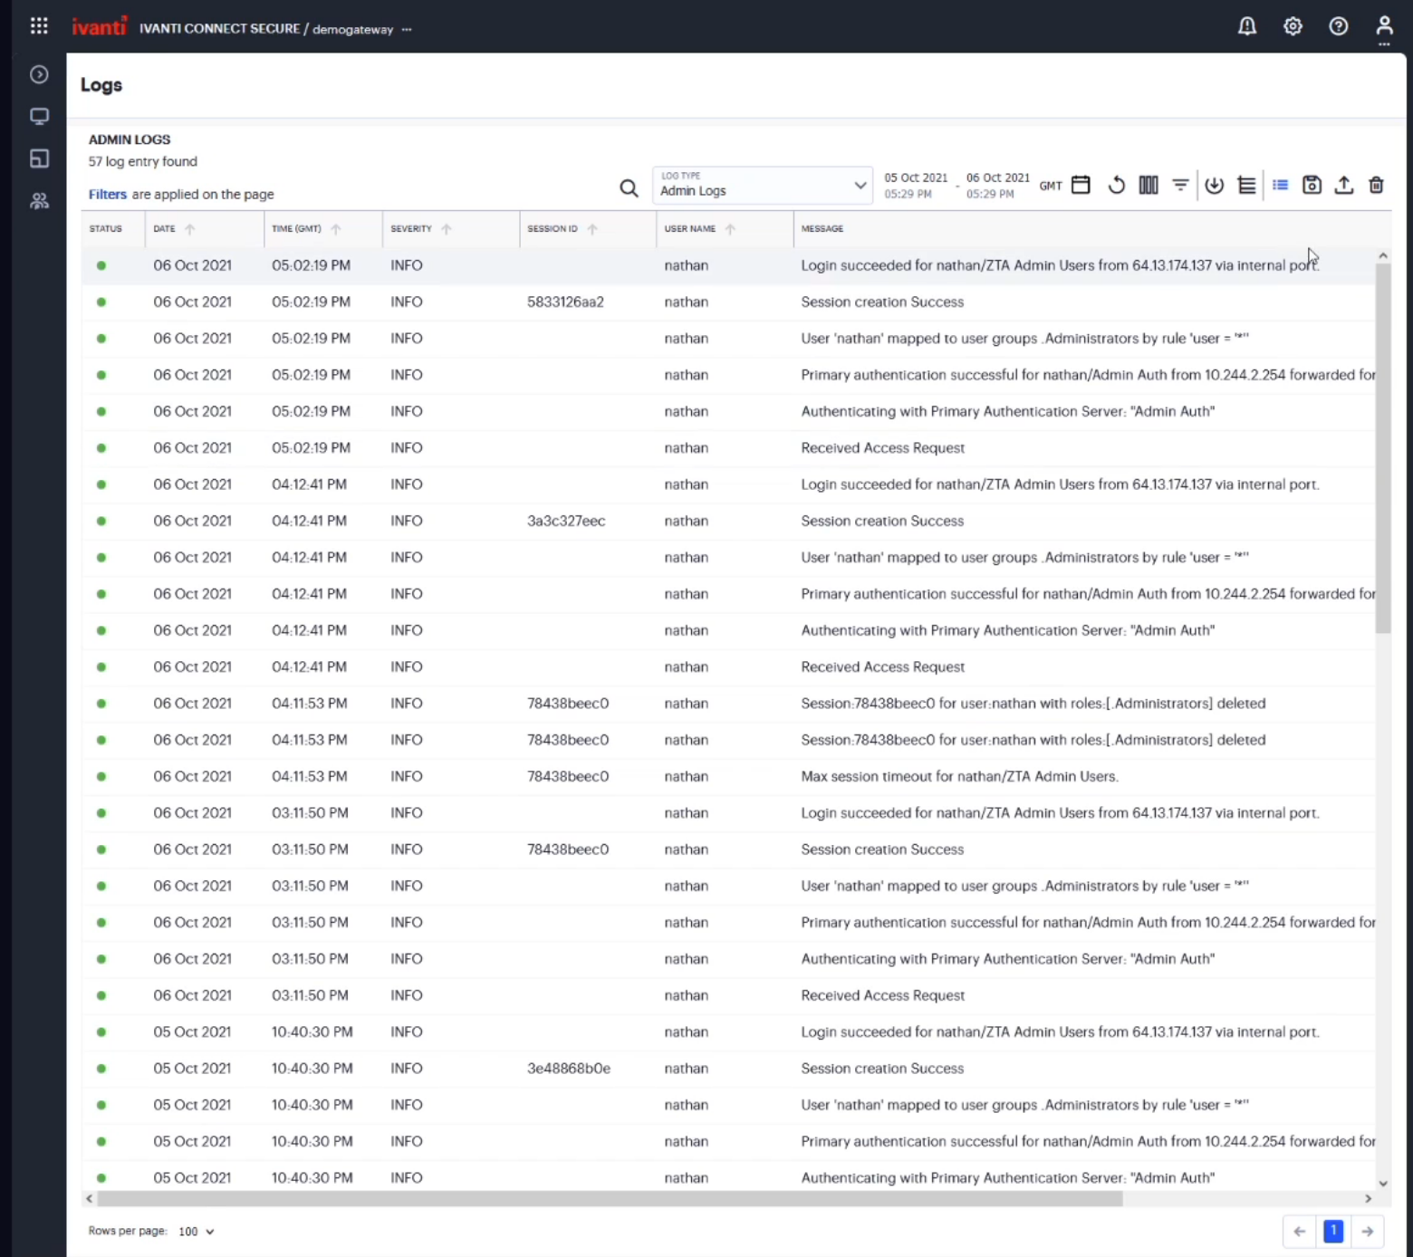Click the Filters link
The width and height of the screenshot is (1413, 1257).
(x=107, y=194)
